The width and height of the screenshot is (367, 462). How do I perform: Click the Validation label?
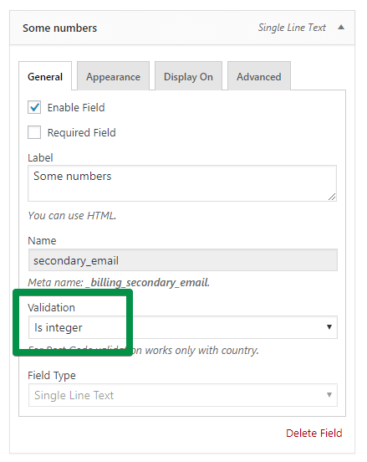[51, 308]
